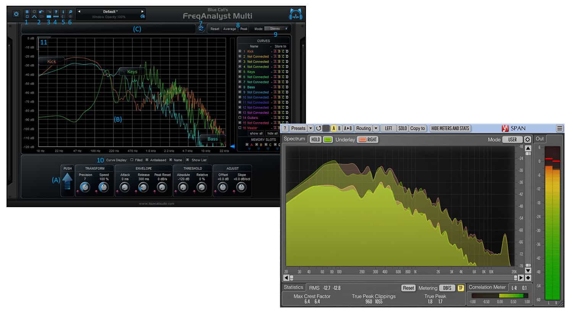Toggle SPAN HOLD button

[x=316, y=140]
